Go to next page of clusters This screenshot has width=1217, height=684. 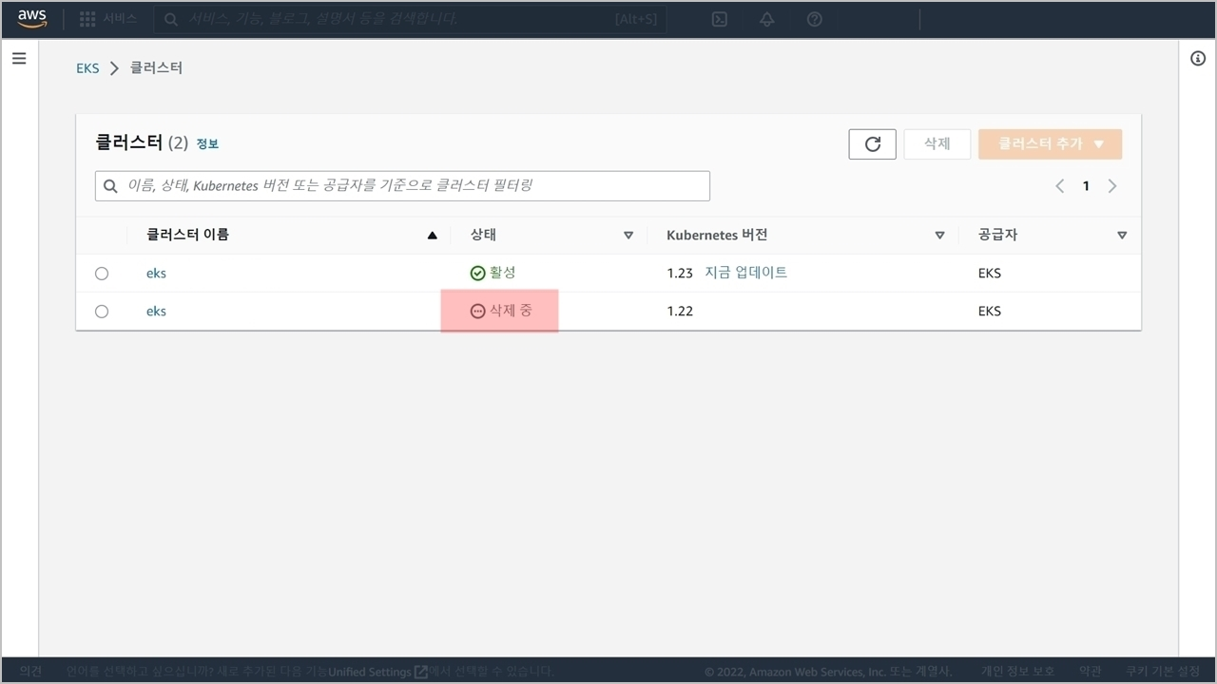click(1112, 186)
